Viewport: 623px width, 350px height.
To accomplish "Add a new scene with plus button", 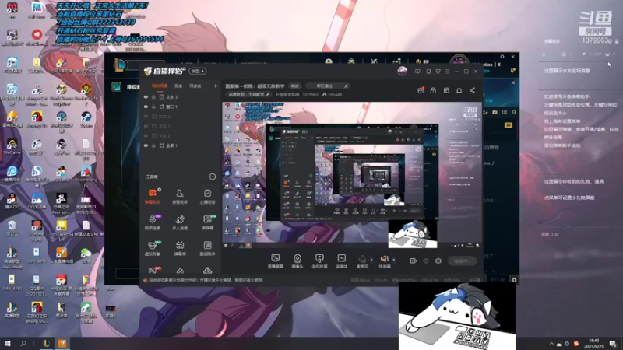I will tap(216, 86).
